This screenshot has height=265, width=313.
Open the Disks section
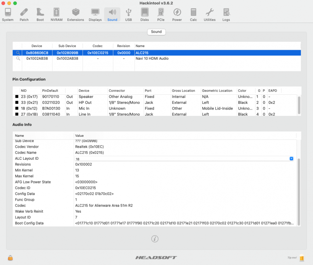pyautogui.click(x=144, y=14)
